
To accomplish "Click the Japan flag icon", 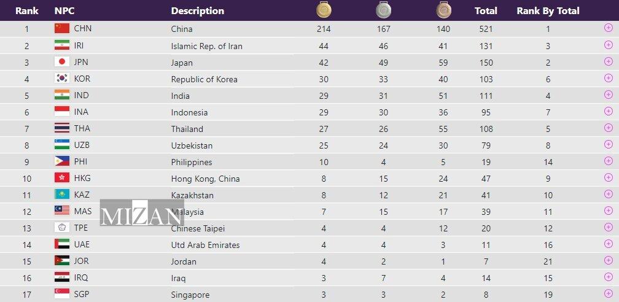I will (x=61, y=62).
